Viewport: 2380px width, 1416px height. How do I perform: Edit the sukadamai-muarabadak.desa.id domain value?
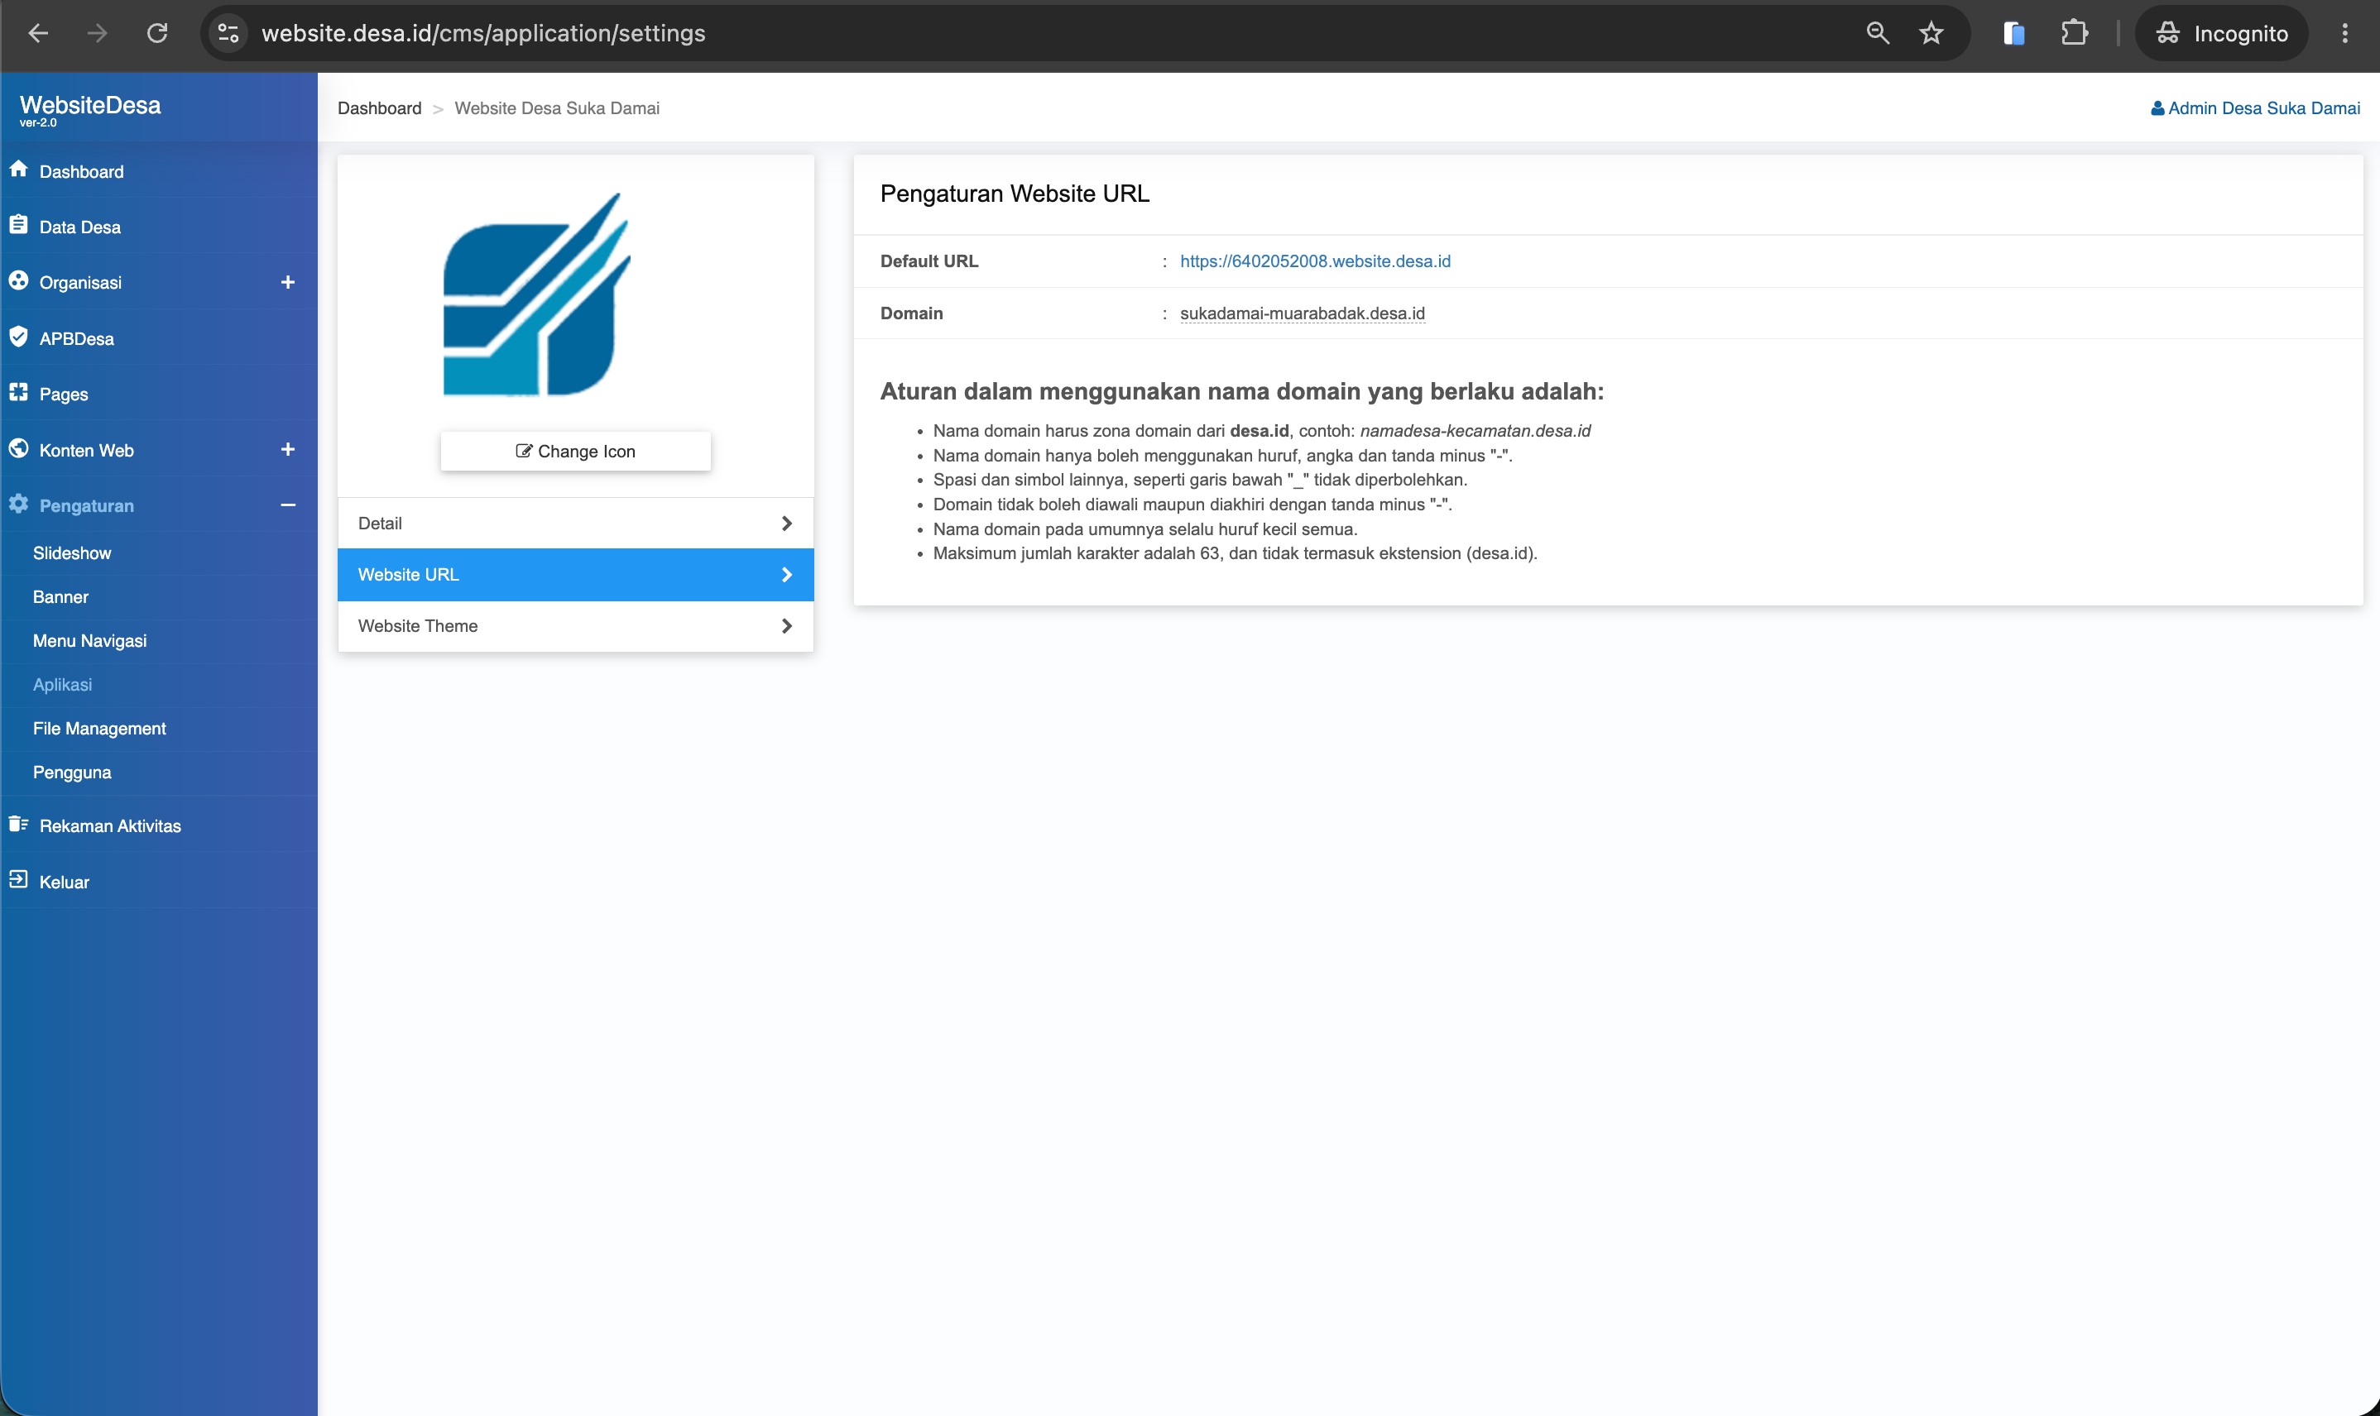tap(1303, 314)
